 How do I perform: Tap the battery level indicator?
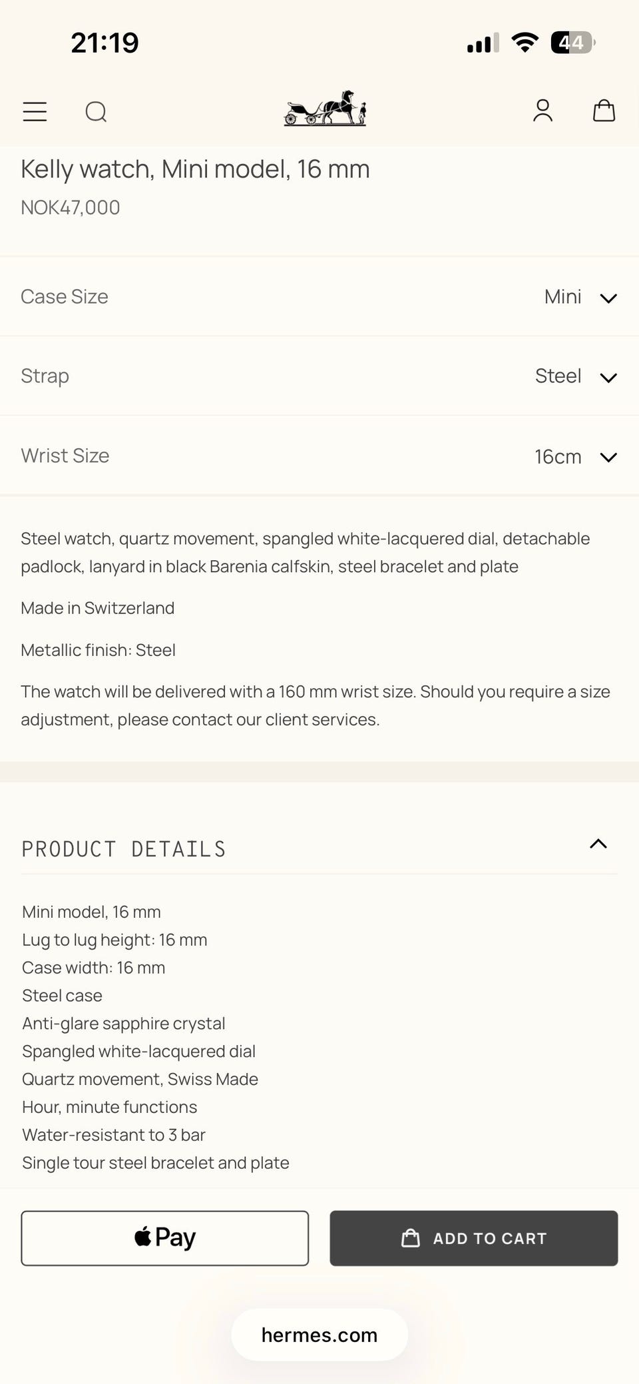[572, 43]
